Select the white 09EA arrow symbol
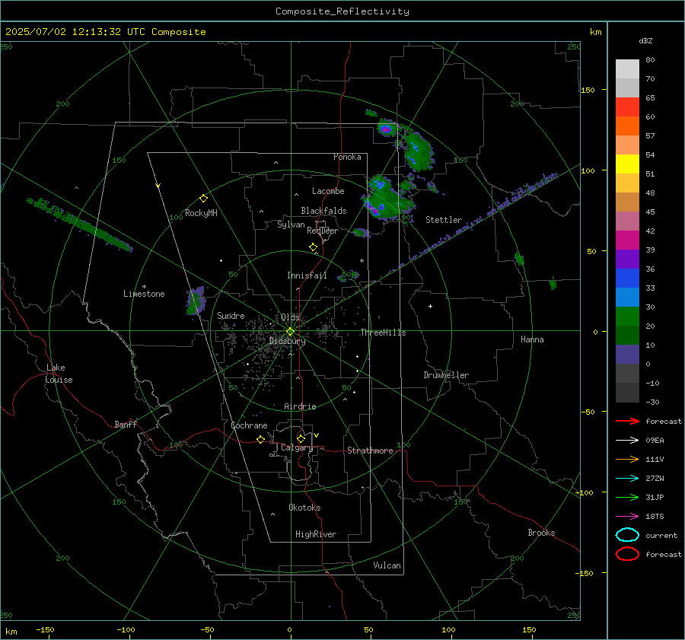 [x=627, y=440]
